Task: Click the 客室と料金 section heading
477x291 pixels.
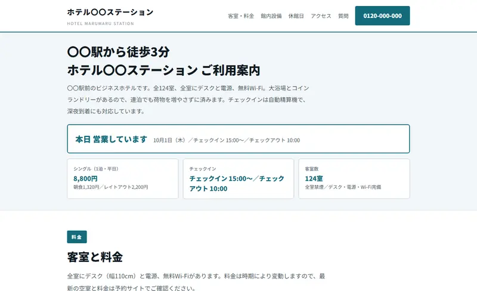Action: [95, 257]
